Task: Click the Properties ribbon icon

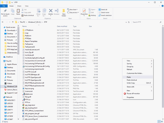Action: 84,11
